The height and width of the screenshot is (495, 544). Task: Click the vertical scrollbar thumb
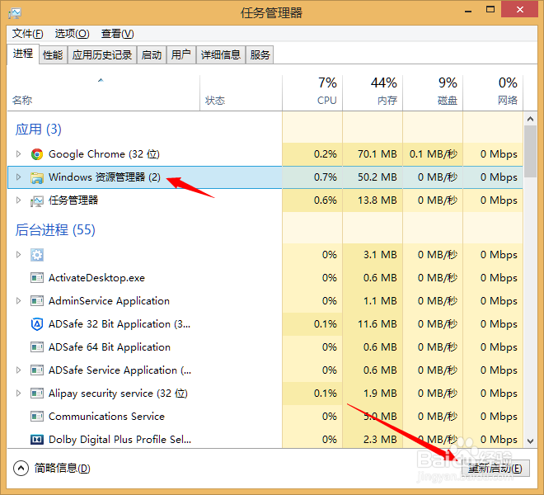point(530,152)
